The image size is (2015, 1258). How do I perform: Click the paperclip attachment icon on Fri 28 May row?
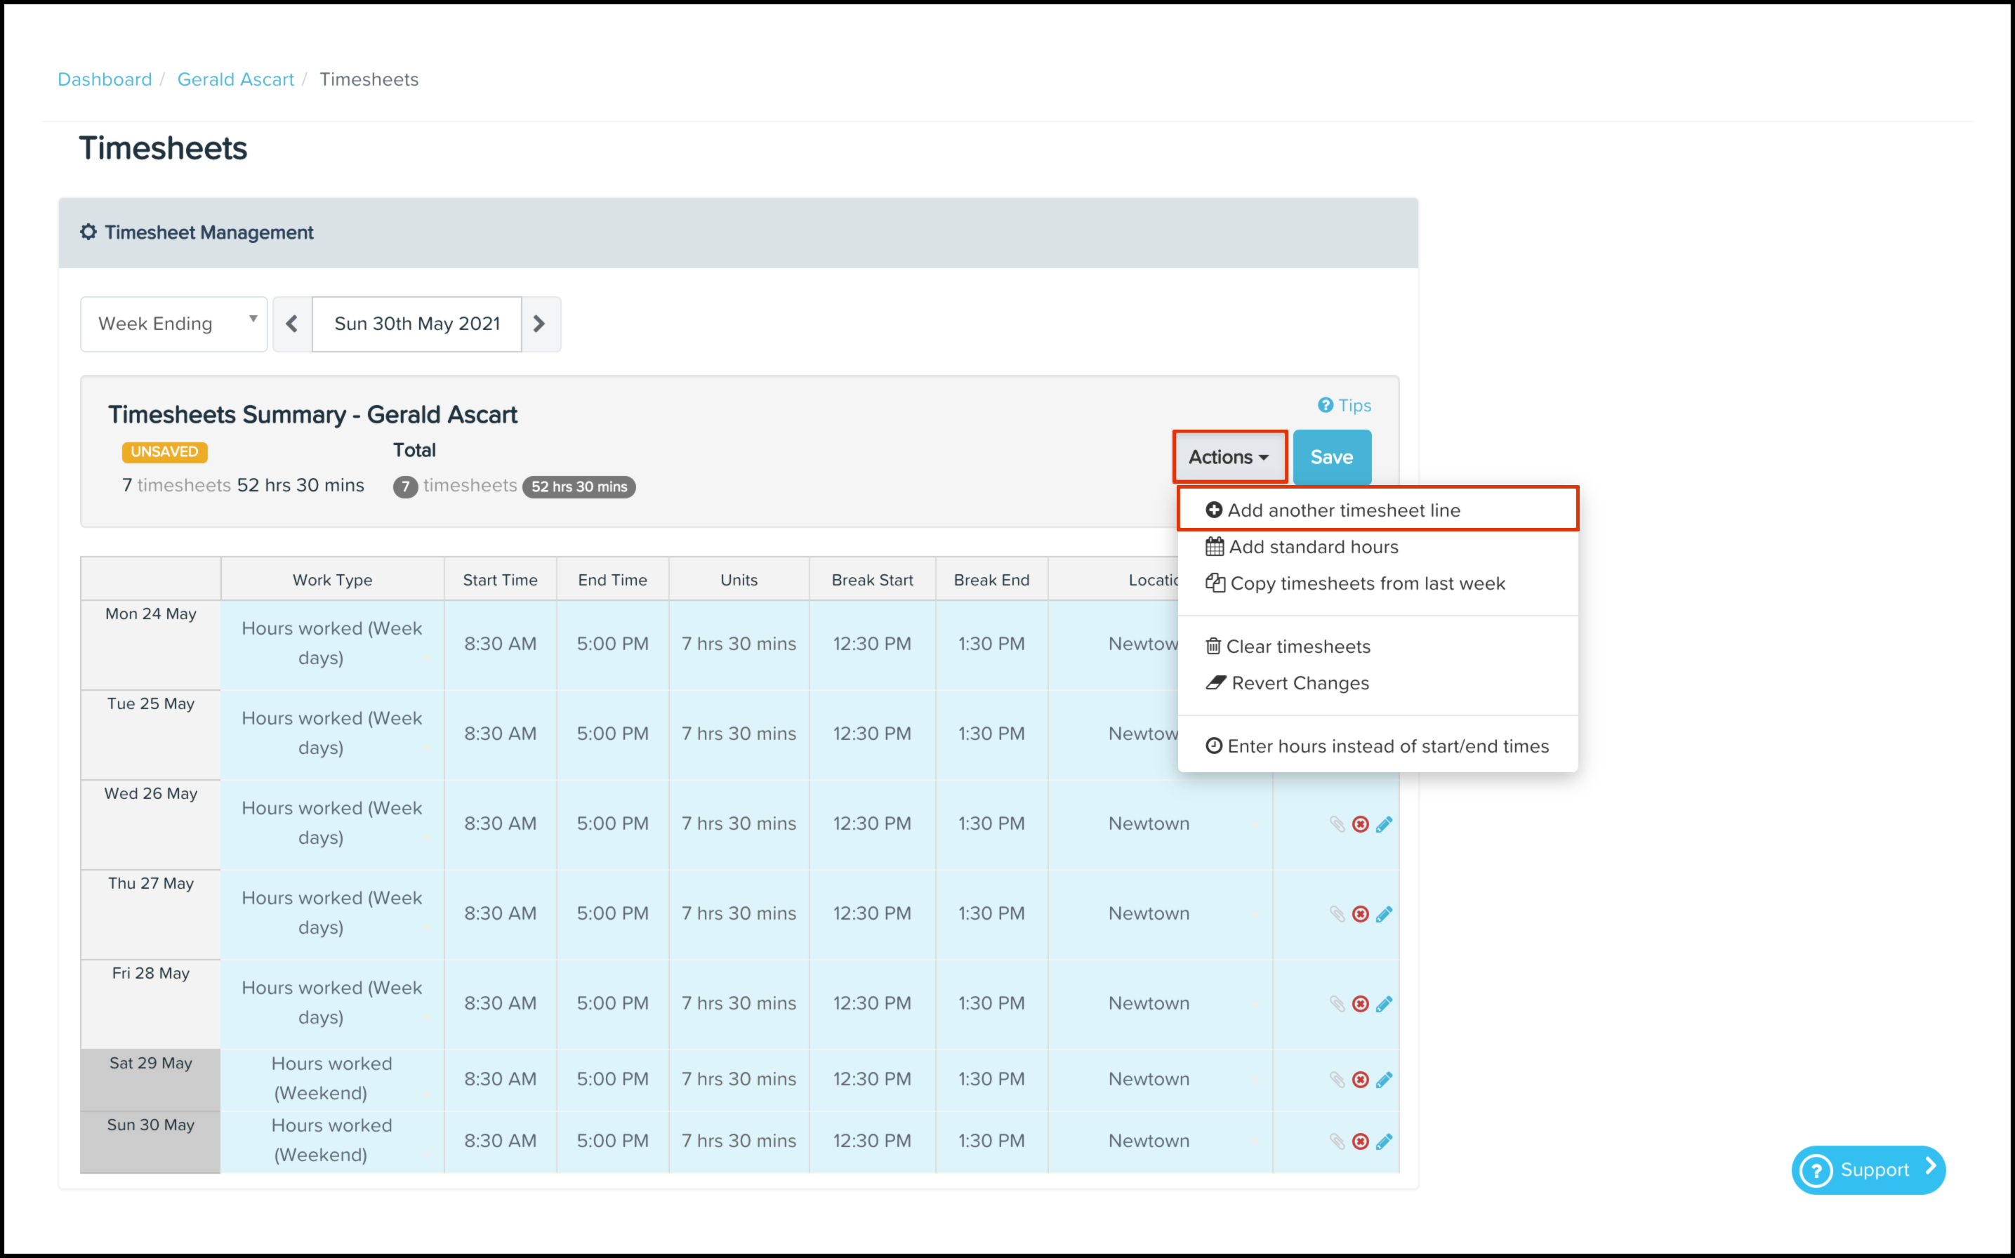coord(1337,1003)
